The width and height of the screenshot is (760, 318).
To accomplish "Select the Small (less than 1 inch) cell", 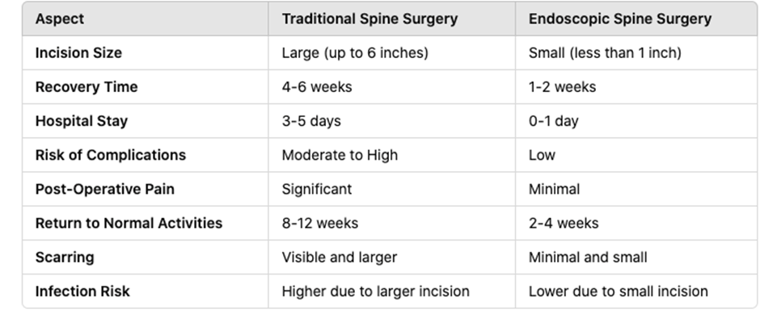I will coord(605,52).
